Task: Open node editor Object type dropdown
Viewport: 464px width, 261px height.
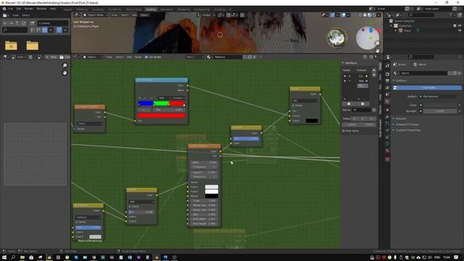Action: click(92, 57)
